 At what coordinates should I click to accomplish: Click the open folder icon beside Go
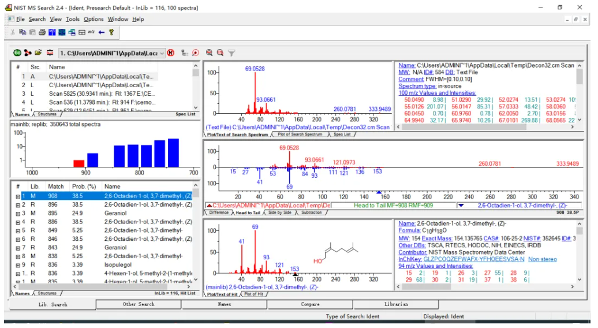[x=38, y=53]
